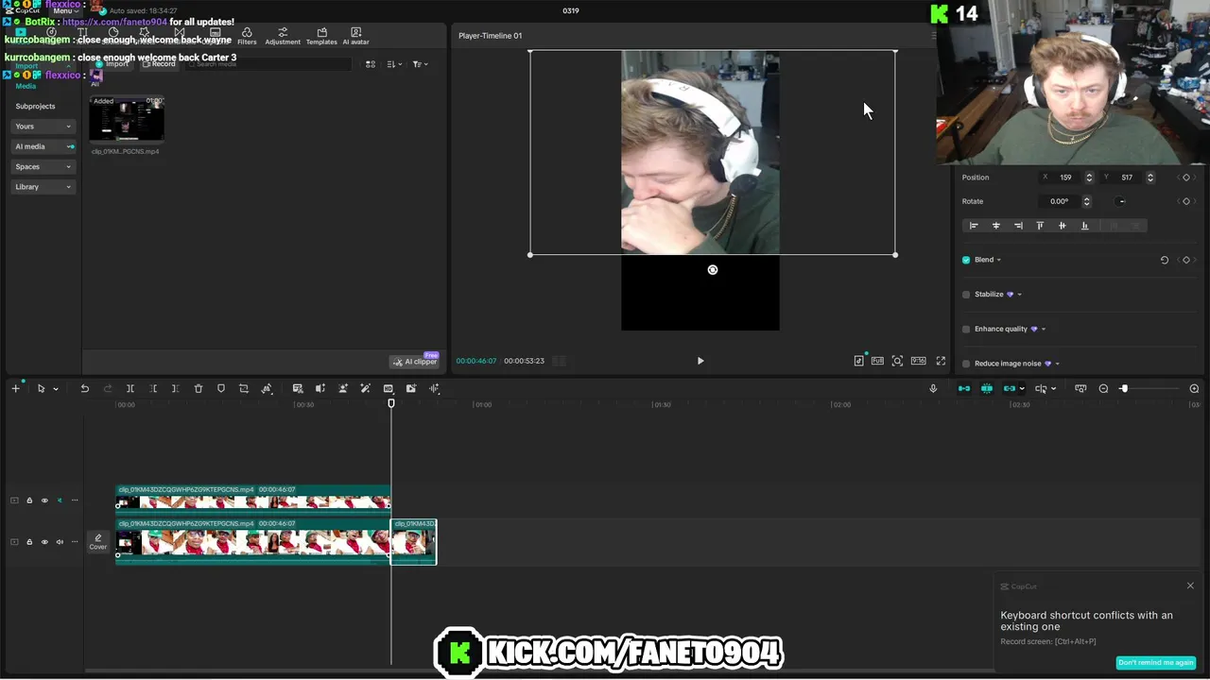Split the clip at the playhead
The height and width of the screenshot is (680, 1210).
click(130, 388)
